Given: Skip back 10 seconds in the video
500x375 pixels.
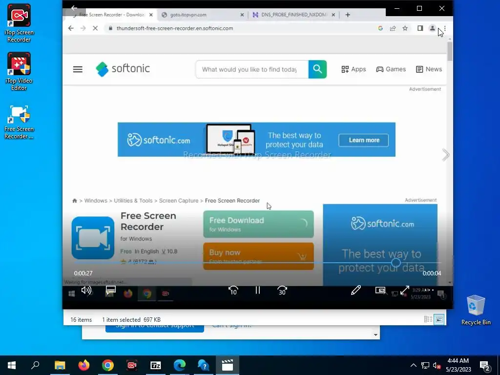Looking at the screenshot, I should pos(233,290).
